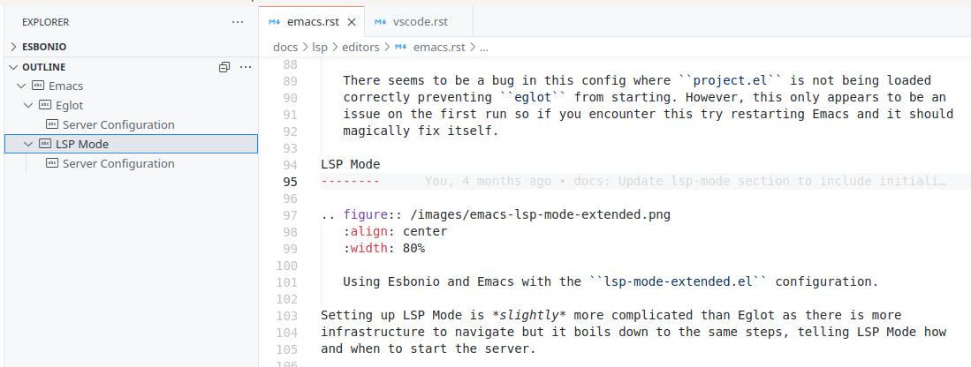Image resolution: width=971 pixels, height=367 pixels.
Task: Click line number 97 in the gutter
Action: click(291, 215)
